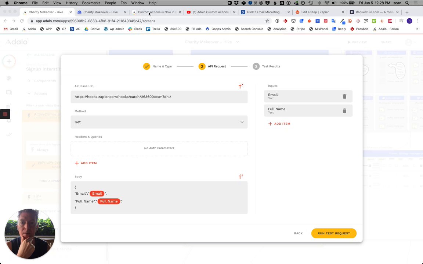Add item under Inputs

(279, 124)
